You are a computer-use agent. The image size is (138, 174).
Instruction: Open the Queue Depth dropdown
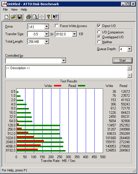[x=129, y=49]
